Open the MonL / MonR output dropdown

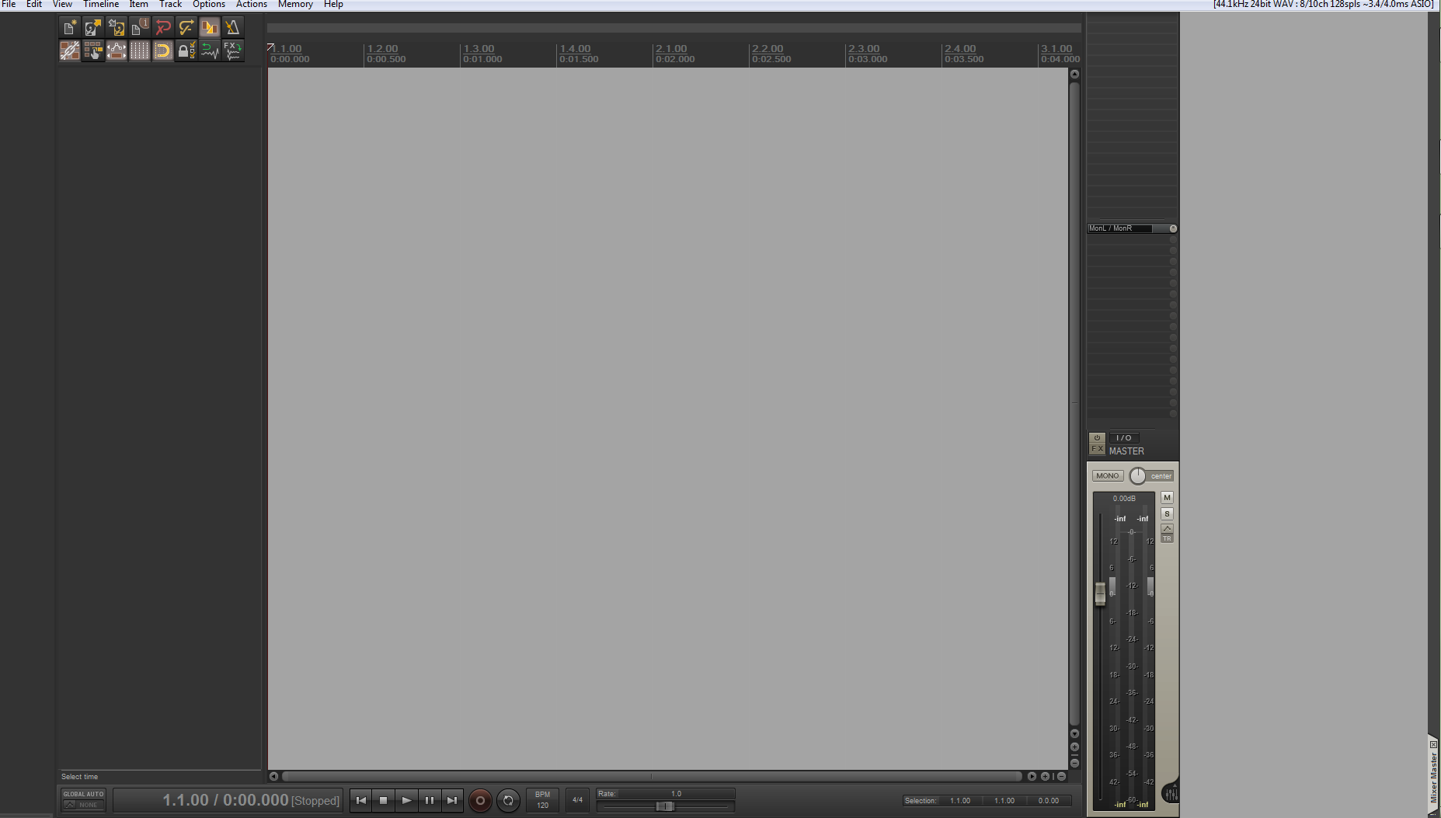pos(1132,228)
